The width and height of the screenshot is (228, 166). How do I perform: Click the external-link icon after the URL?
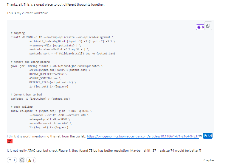tap(201, 136)
